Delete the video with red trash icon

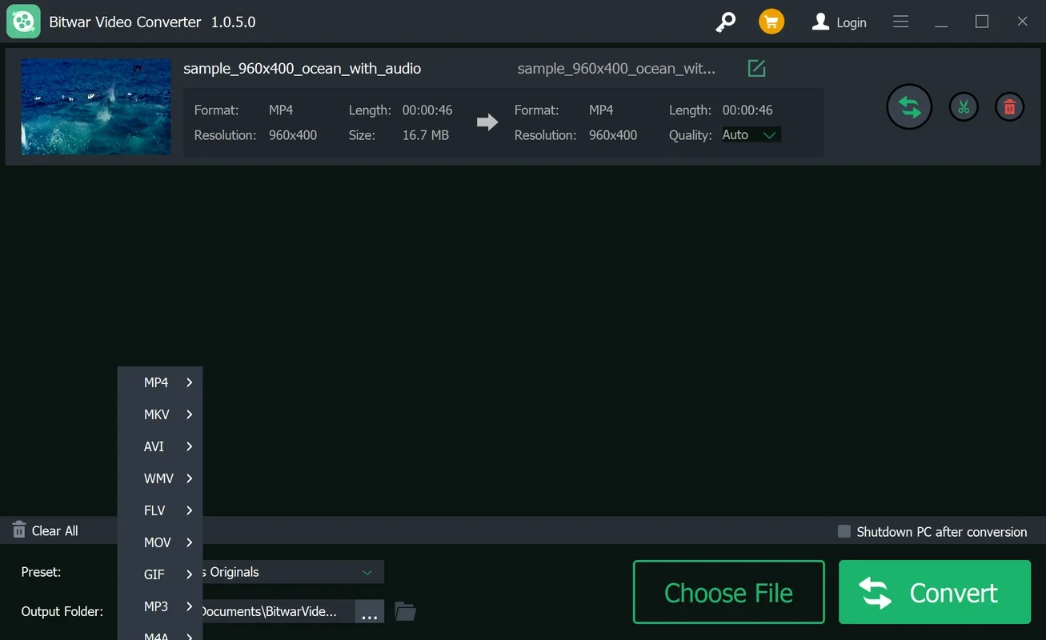[1010, 106]
